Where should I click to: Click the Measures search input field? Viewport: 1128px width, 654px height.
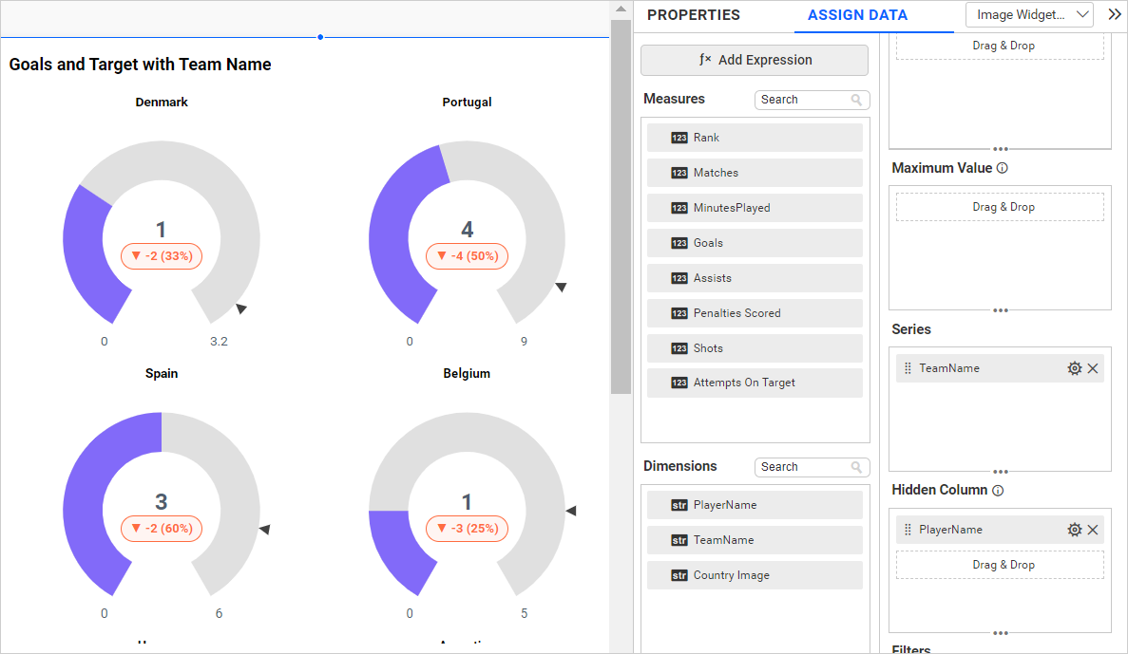click(x=801, y=100)
